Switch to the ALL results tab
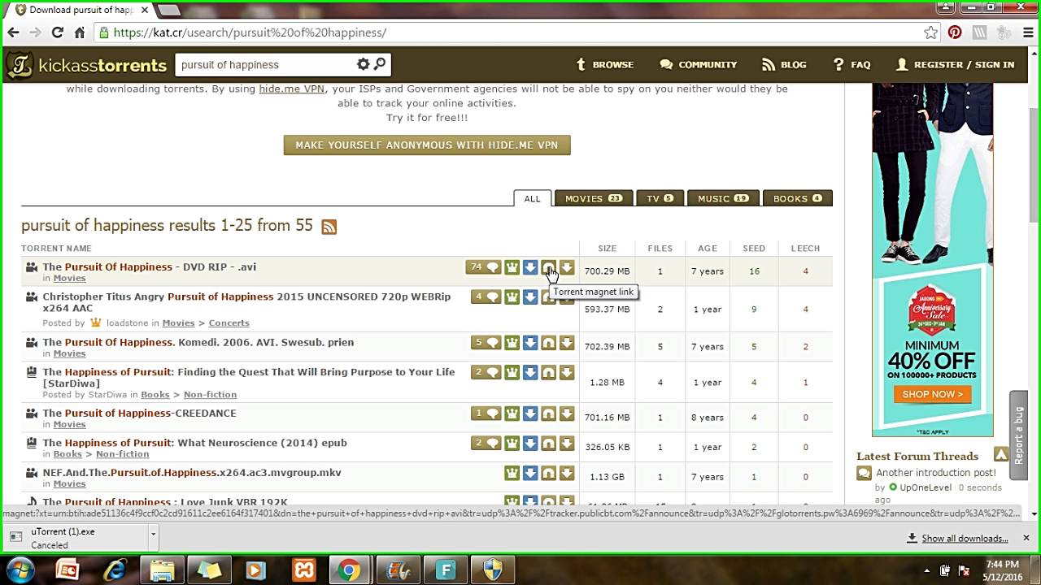 pos(532,198)
